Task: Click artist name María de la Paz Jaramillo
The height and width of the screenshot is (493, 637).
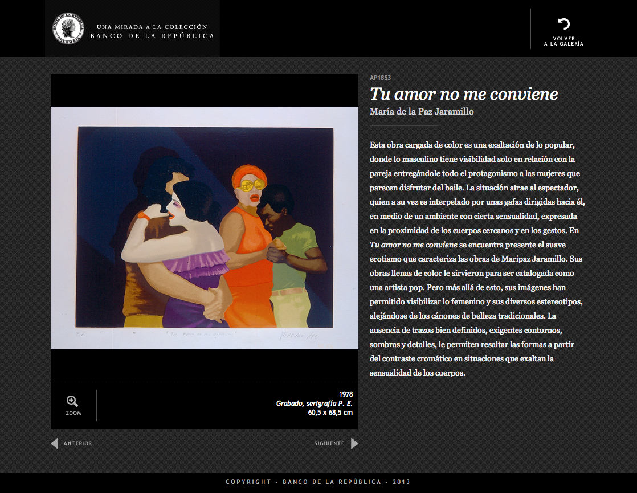Action: coord(422,112)
